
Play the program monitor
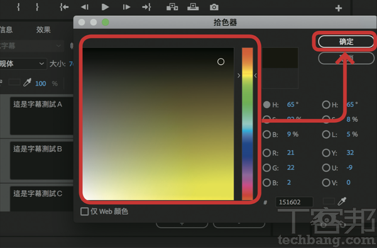[x=105, y=7]
